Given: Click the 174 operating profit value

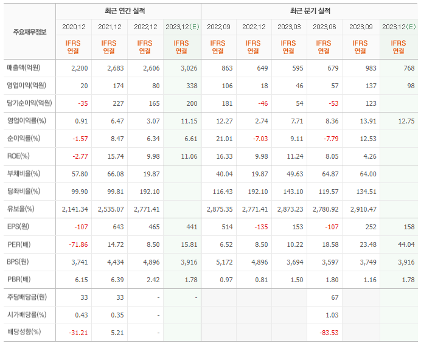Looking at the screenshot, I should [x=118, y=86].
